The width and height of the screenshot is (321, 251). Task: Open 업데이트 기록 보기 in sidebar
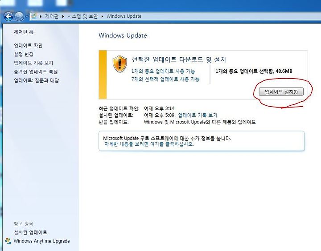point(33,63)
